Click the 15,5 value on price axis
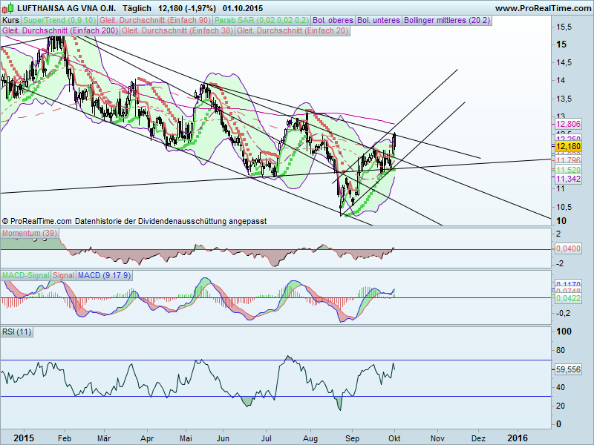Viewport: 594px width, 445px height. 564,27
